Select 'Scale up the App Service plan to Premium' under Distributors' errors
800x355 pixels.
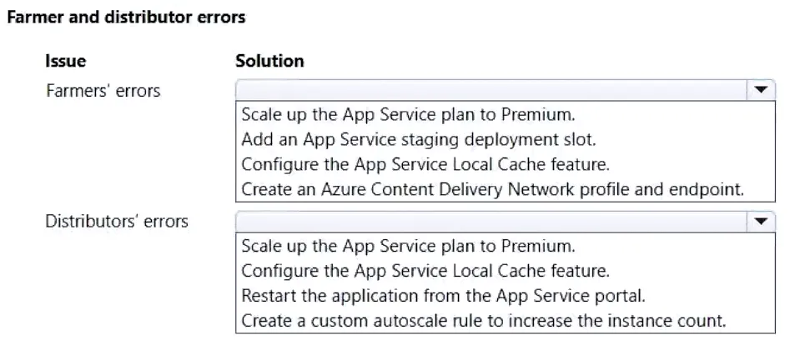tap(408, 246)
